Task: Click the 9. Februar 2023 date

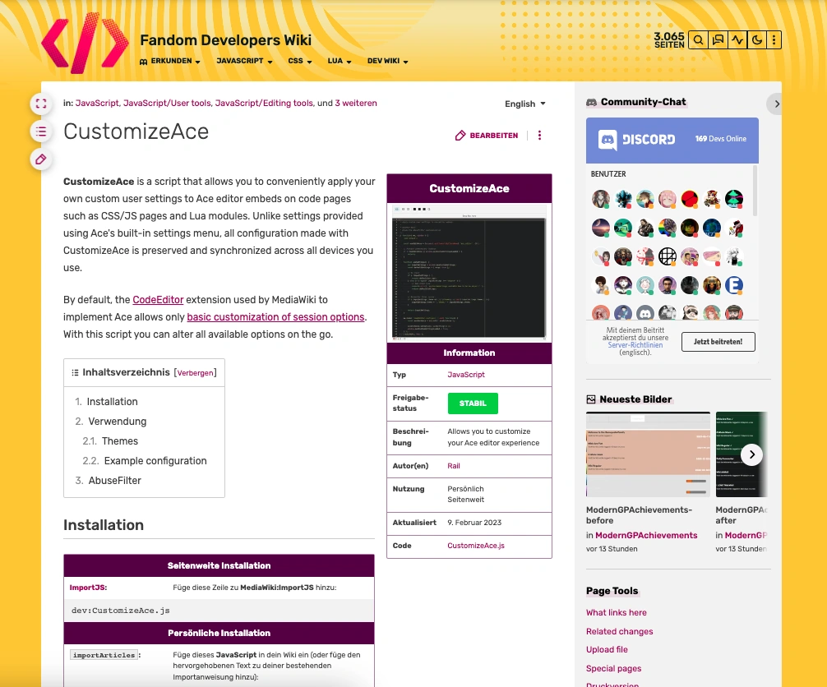Action: point(474,523)
